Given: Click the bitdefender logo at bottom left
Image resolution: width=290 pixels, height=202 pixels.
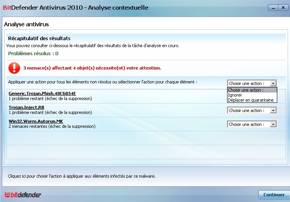Looking at the screenshot, I should point(23,195).
